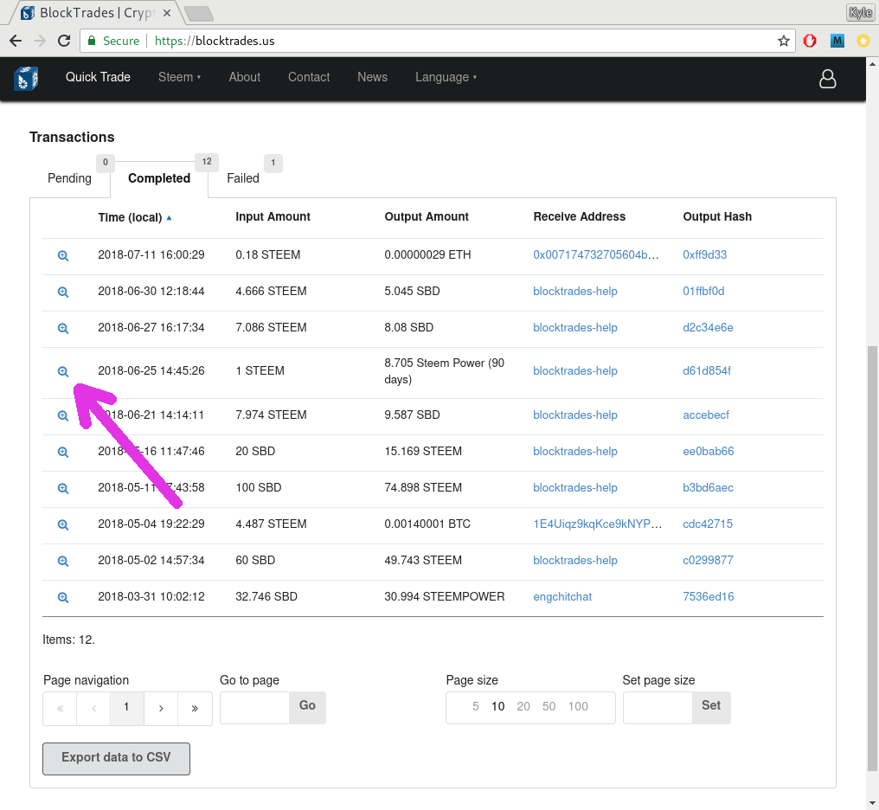The image size is (879, 810).
Task: Open the output hash 01ffbf0d
Action: 703,292
